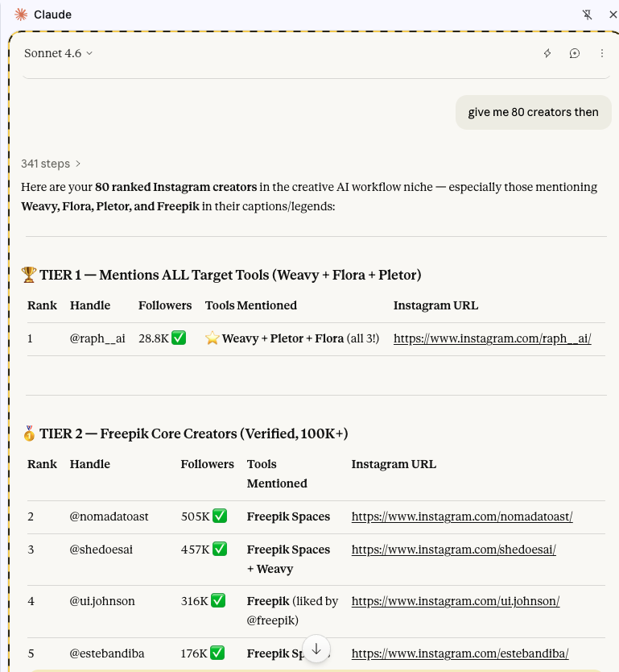Click the @shedoesai handle cell
Viewport: 619px width, 672px height.
[101, 550]
